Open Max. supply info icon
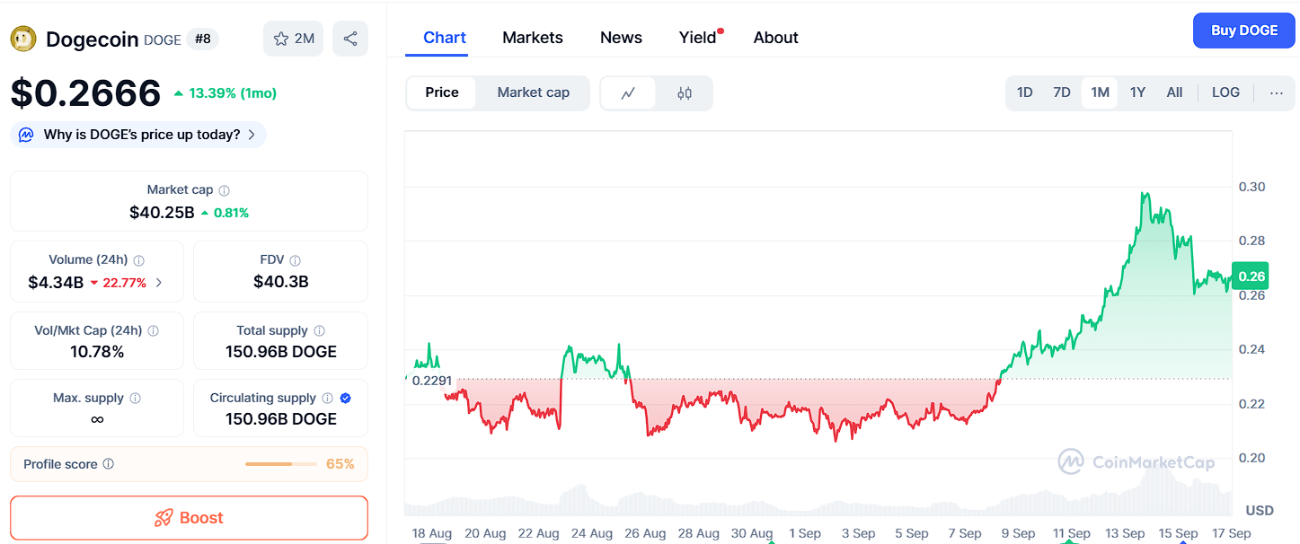Screen dimensions: 1300x544 coord(136,399)
